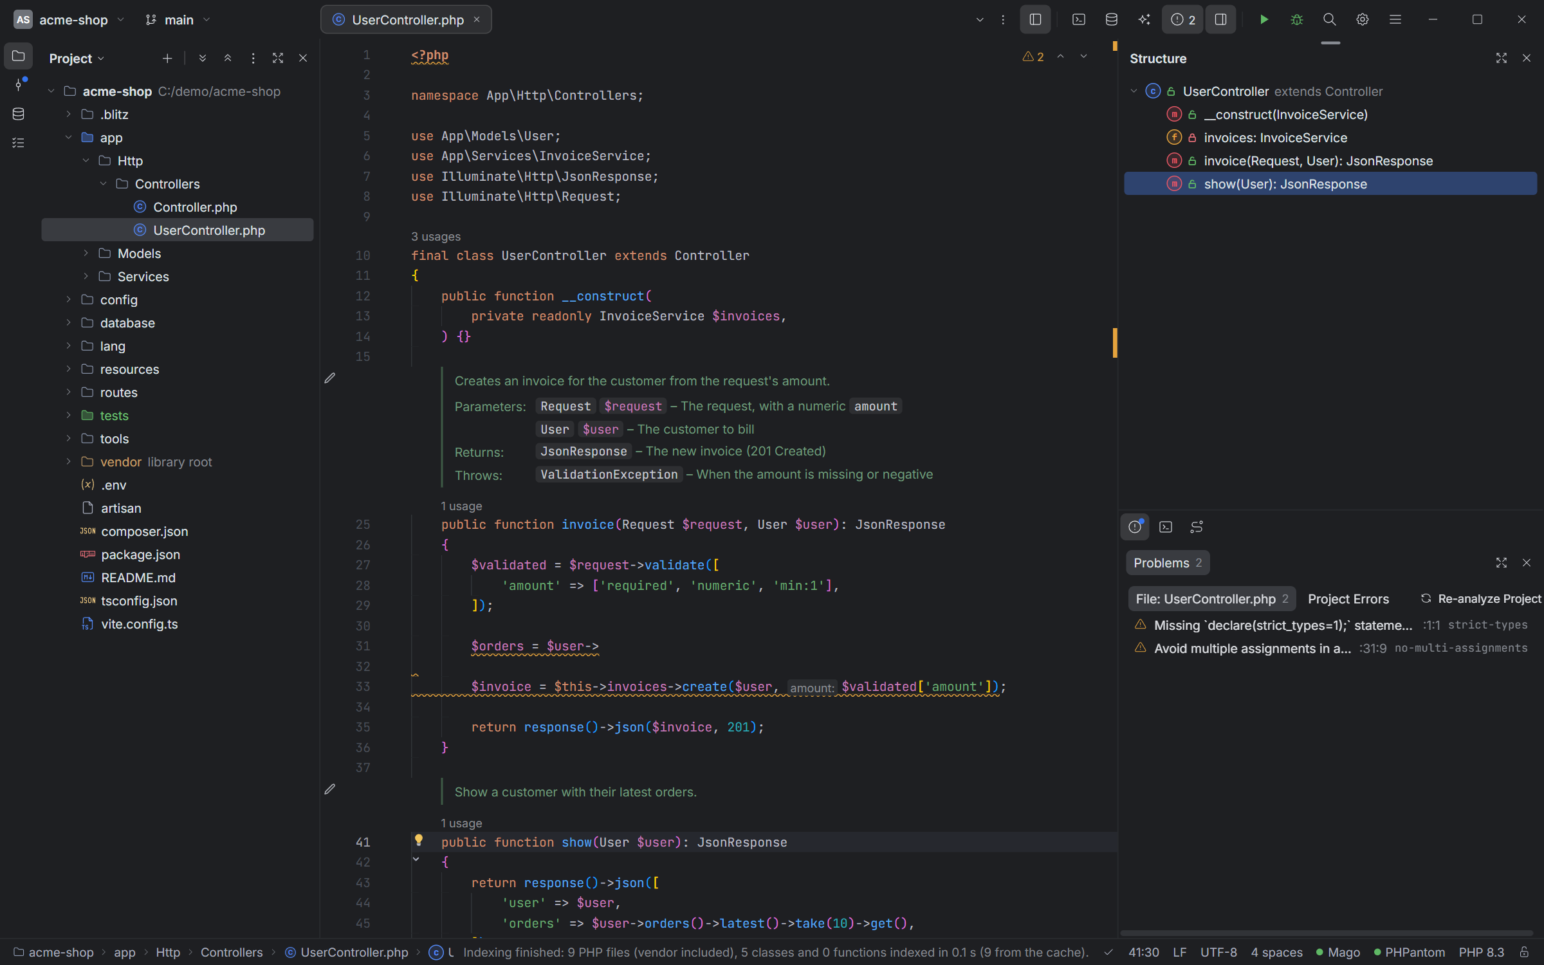
Task: Open the main branch dropdown
Action: point(178,20)
